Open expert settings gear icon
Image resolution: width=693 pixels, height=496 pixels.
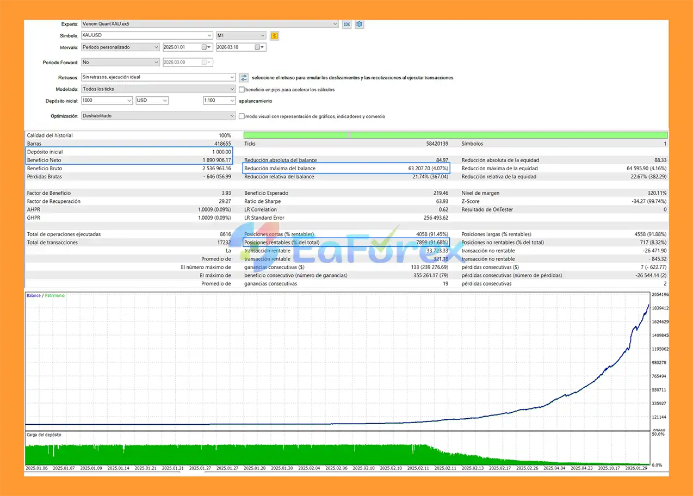point(359,24)
